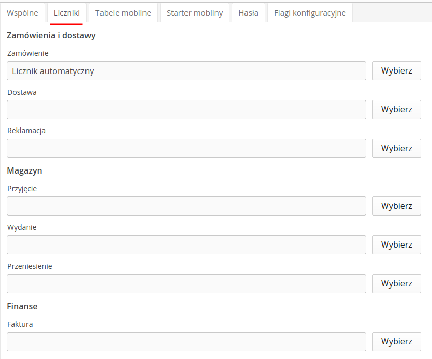Viewport: 432px width, 359px height.
Task: Click Wybierz beside Przyjęcie field
Action: point(396,206)
